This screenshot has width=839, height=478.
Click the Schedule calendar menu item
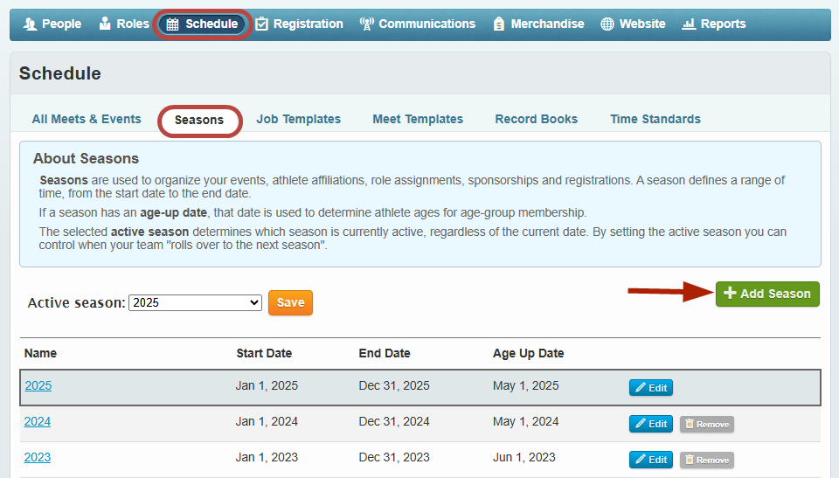click(203, 24)
